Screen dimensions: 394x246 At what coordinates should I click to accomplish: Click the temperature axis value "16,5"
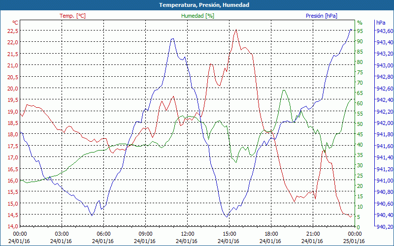point(13,169)
